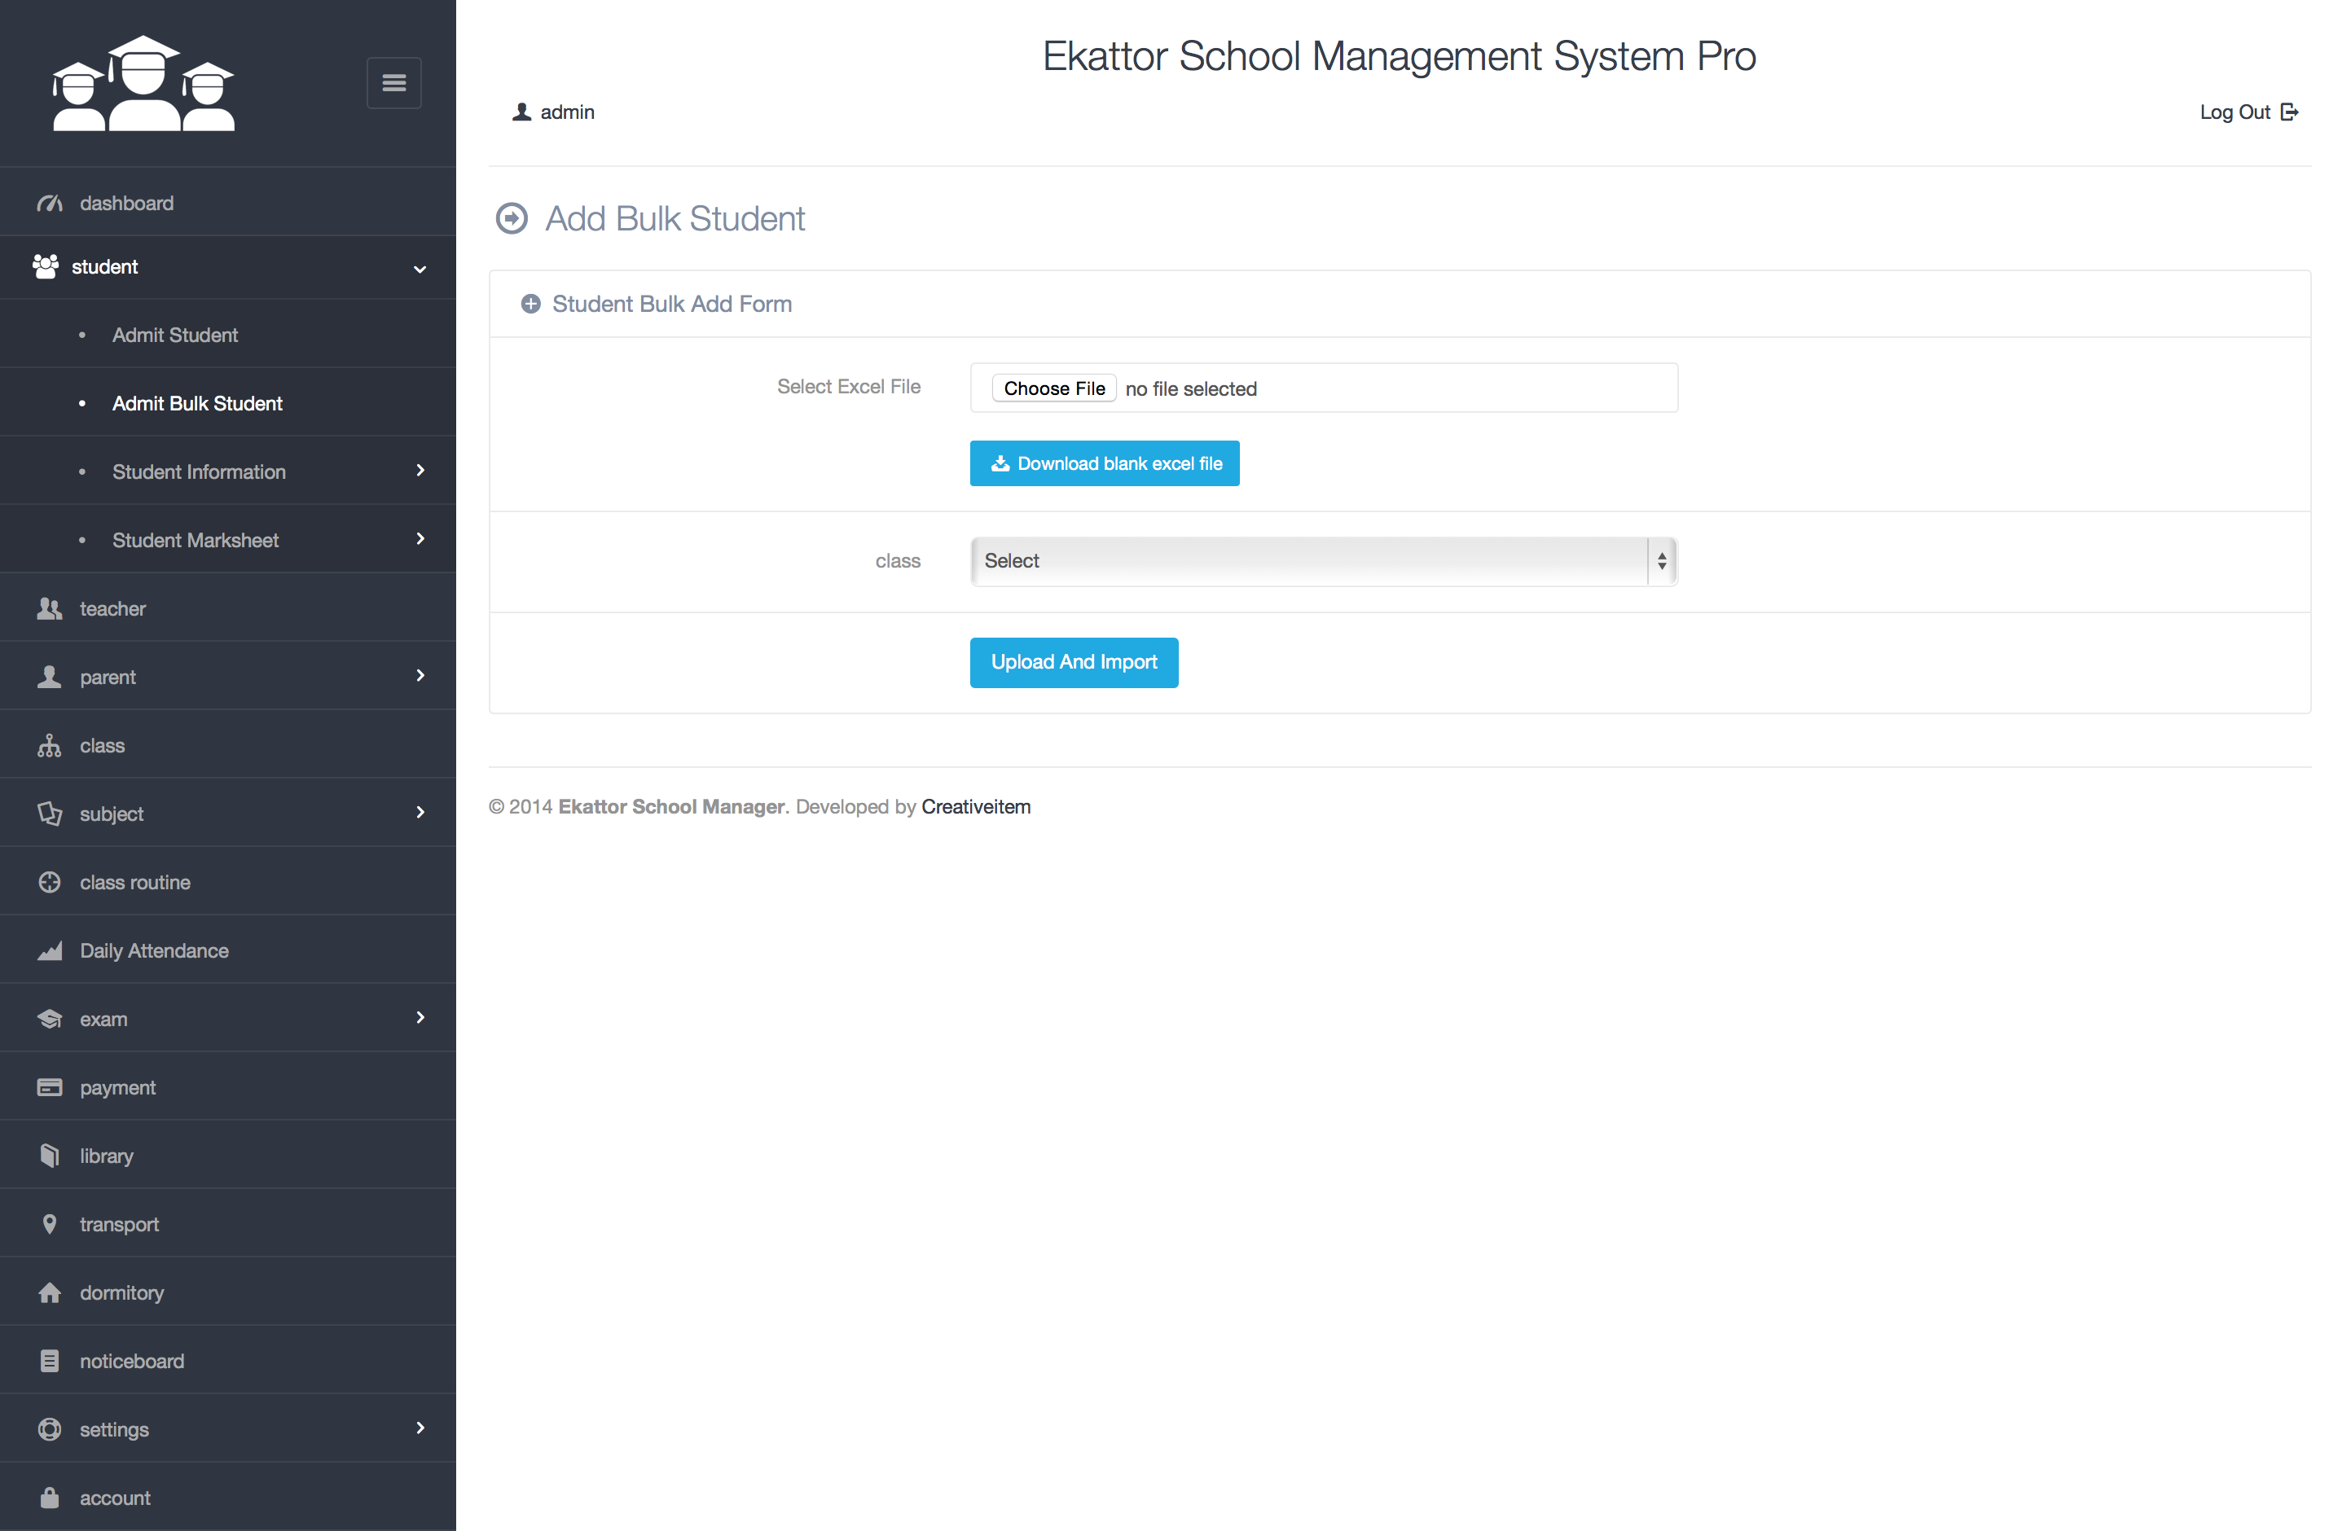This screenshot has width=2338, height=1531.
Task: Click the transport map pin icon
Action: (49, 1224)
